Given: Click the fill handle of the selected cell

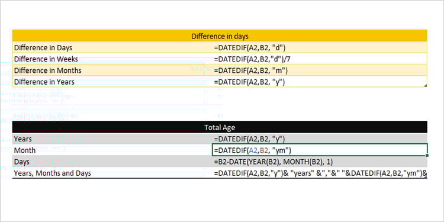Looking at the screenshot, I should point(427,155).
